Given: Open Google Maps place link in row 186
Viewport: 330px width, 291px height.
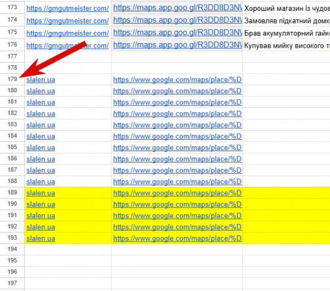Looking at the screenshot, I should [x=177, y=159].
